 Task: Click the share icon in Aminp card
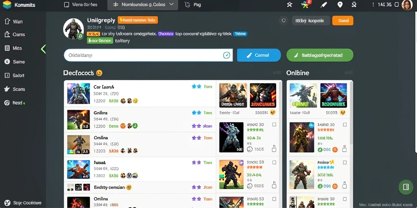click(x=345, y=185)
